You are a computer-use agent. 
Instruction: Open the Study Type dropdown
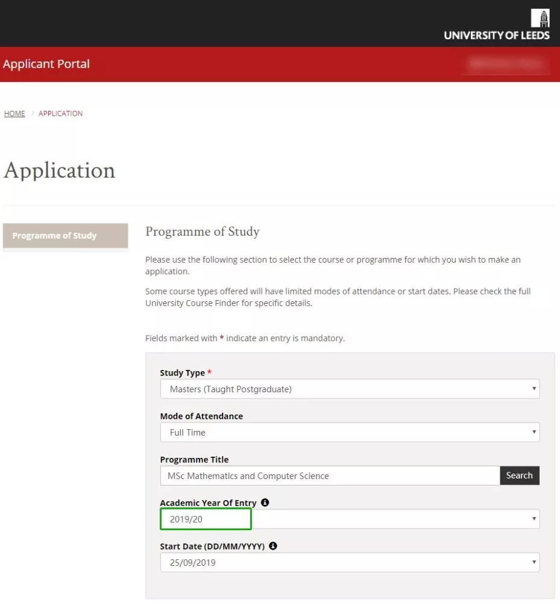click(350, 389)
